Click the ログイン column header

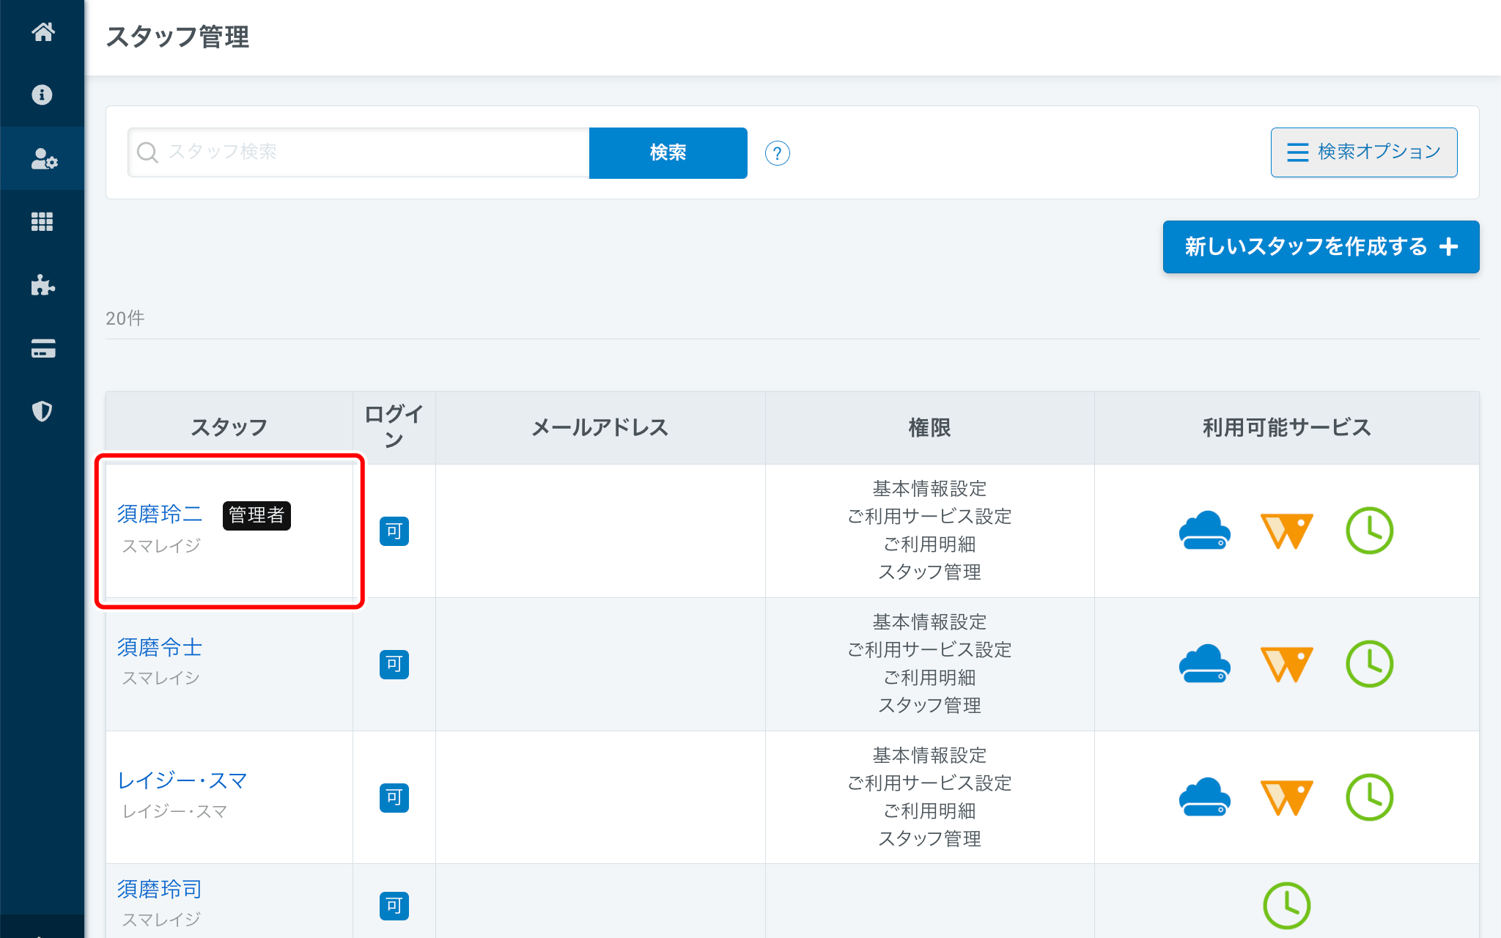pos(394,427)
